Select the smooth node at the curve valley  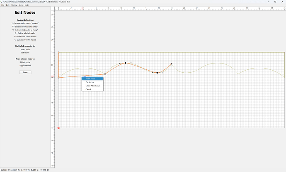(157, 73)
